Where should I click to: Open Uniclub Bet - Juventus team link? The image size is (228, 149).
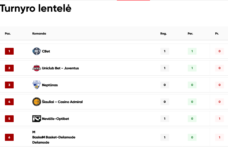[x=60, y=68]
